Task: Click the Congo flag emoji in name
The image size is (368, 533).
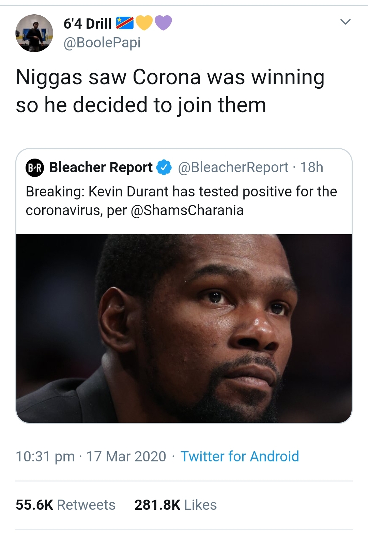Action: pos(125,23)
